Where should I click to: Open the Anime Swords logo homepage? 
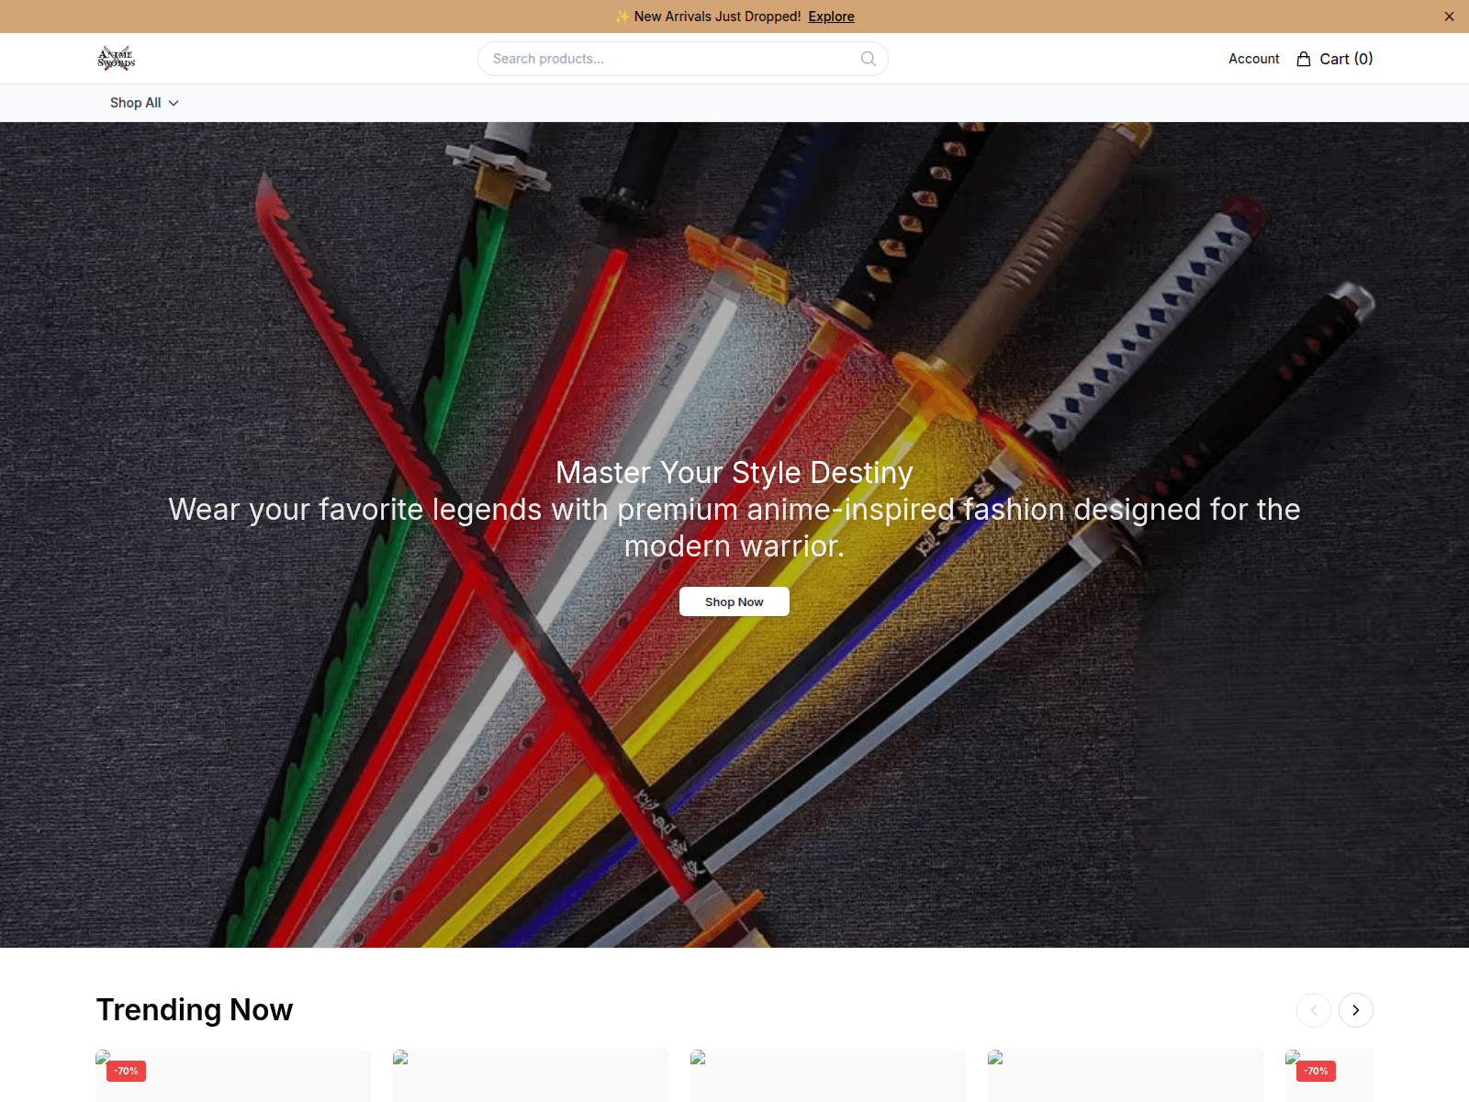pos(117,59)
